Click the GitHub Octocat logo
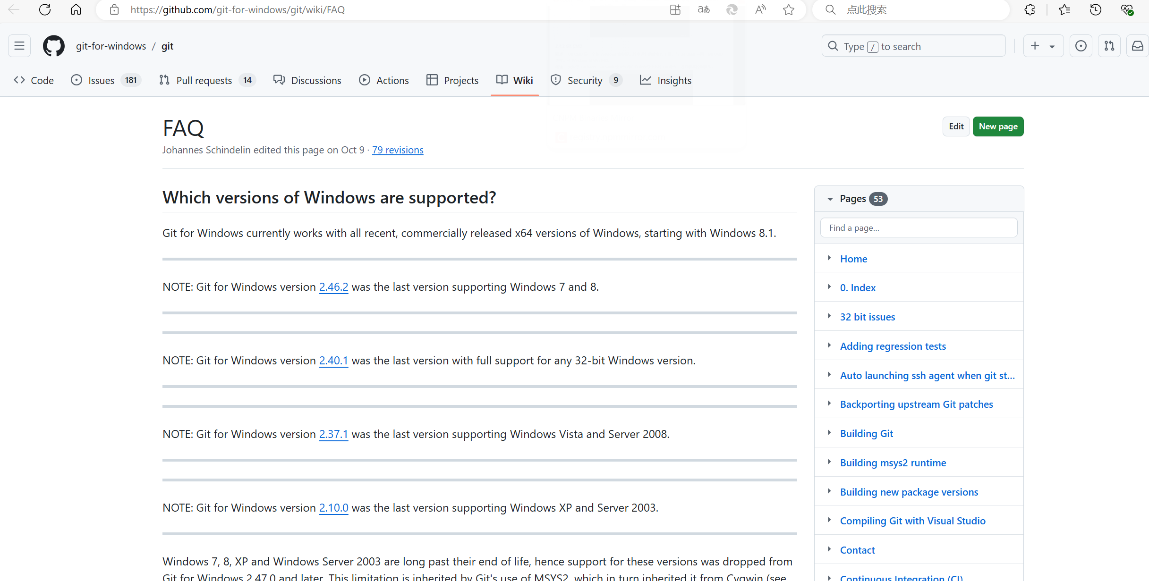This screenshot has width=1149, height=581. 54,46
